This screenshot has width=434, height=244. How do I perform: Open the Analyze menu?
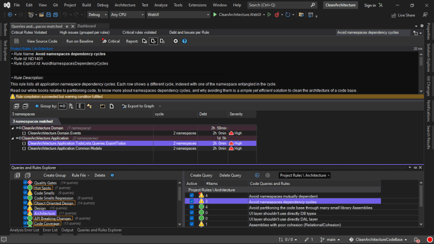[161, 5]
